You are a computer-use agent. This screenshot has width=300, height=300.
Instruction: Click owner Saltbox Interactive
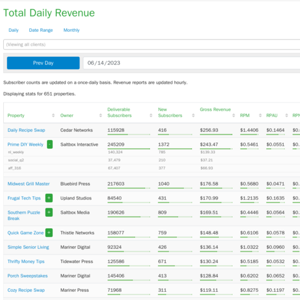tap(79, 144)
